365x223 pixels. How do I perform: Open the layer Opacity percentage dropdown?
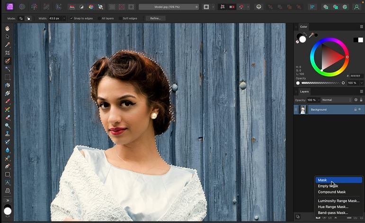[x=319, y=100]
